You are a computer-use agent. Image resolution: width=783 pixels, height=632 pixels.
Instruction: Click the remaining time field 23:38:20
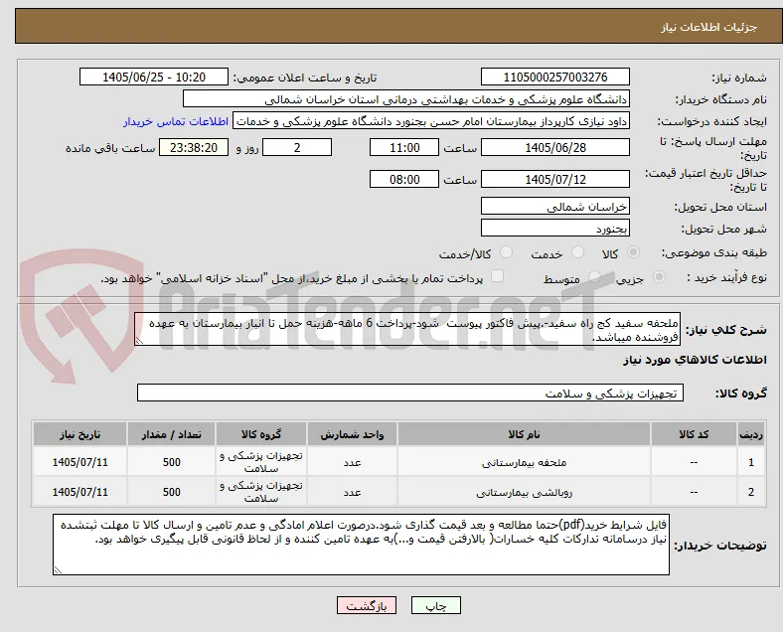(x=194, y=148)
